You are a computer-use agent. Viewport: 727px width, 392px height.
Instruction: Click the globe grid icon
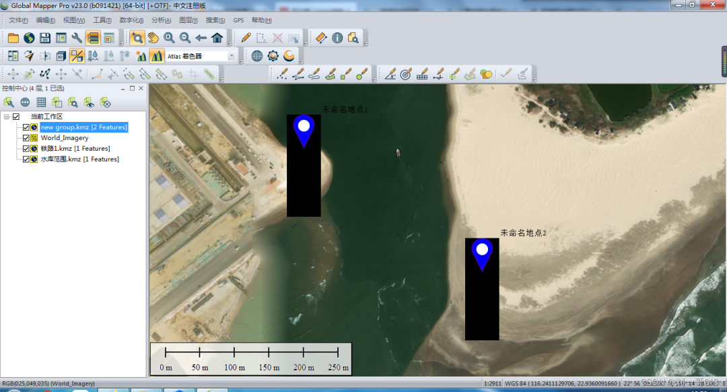pos(257,56)
